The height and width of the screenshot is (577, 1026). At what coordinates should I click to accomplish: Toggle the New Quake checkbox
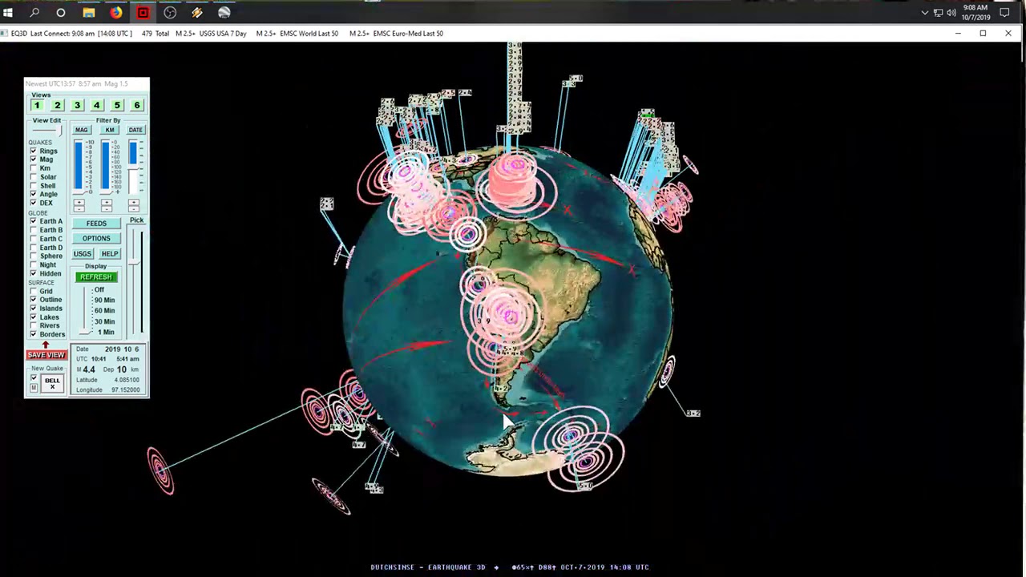tap(34, 377)
